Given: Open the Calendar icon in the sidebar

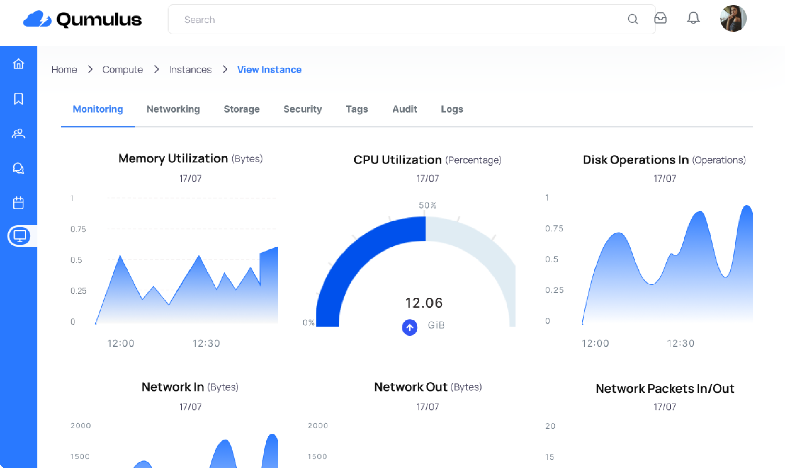Looking at the screenshot, I should [19, 203].
